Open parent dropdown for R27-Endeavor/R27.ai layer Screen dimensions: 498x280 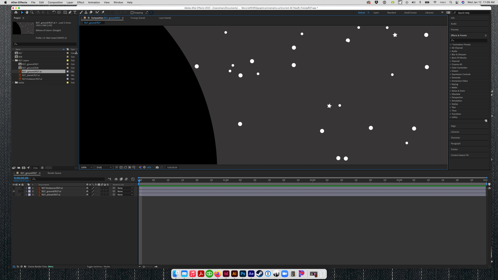coord(125,188)
